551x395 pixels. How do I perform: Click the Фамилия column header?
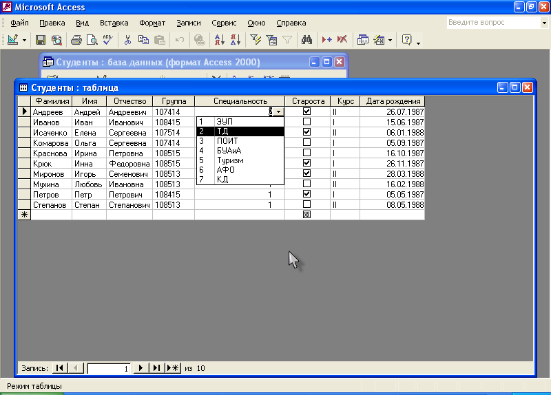[52, 101]
